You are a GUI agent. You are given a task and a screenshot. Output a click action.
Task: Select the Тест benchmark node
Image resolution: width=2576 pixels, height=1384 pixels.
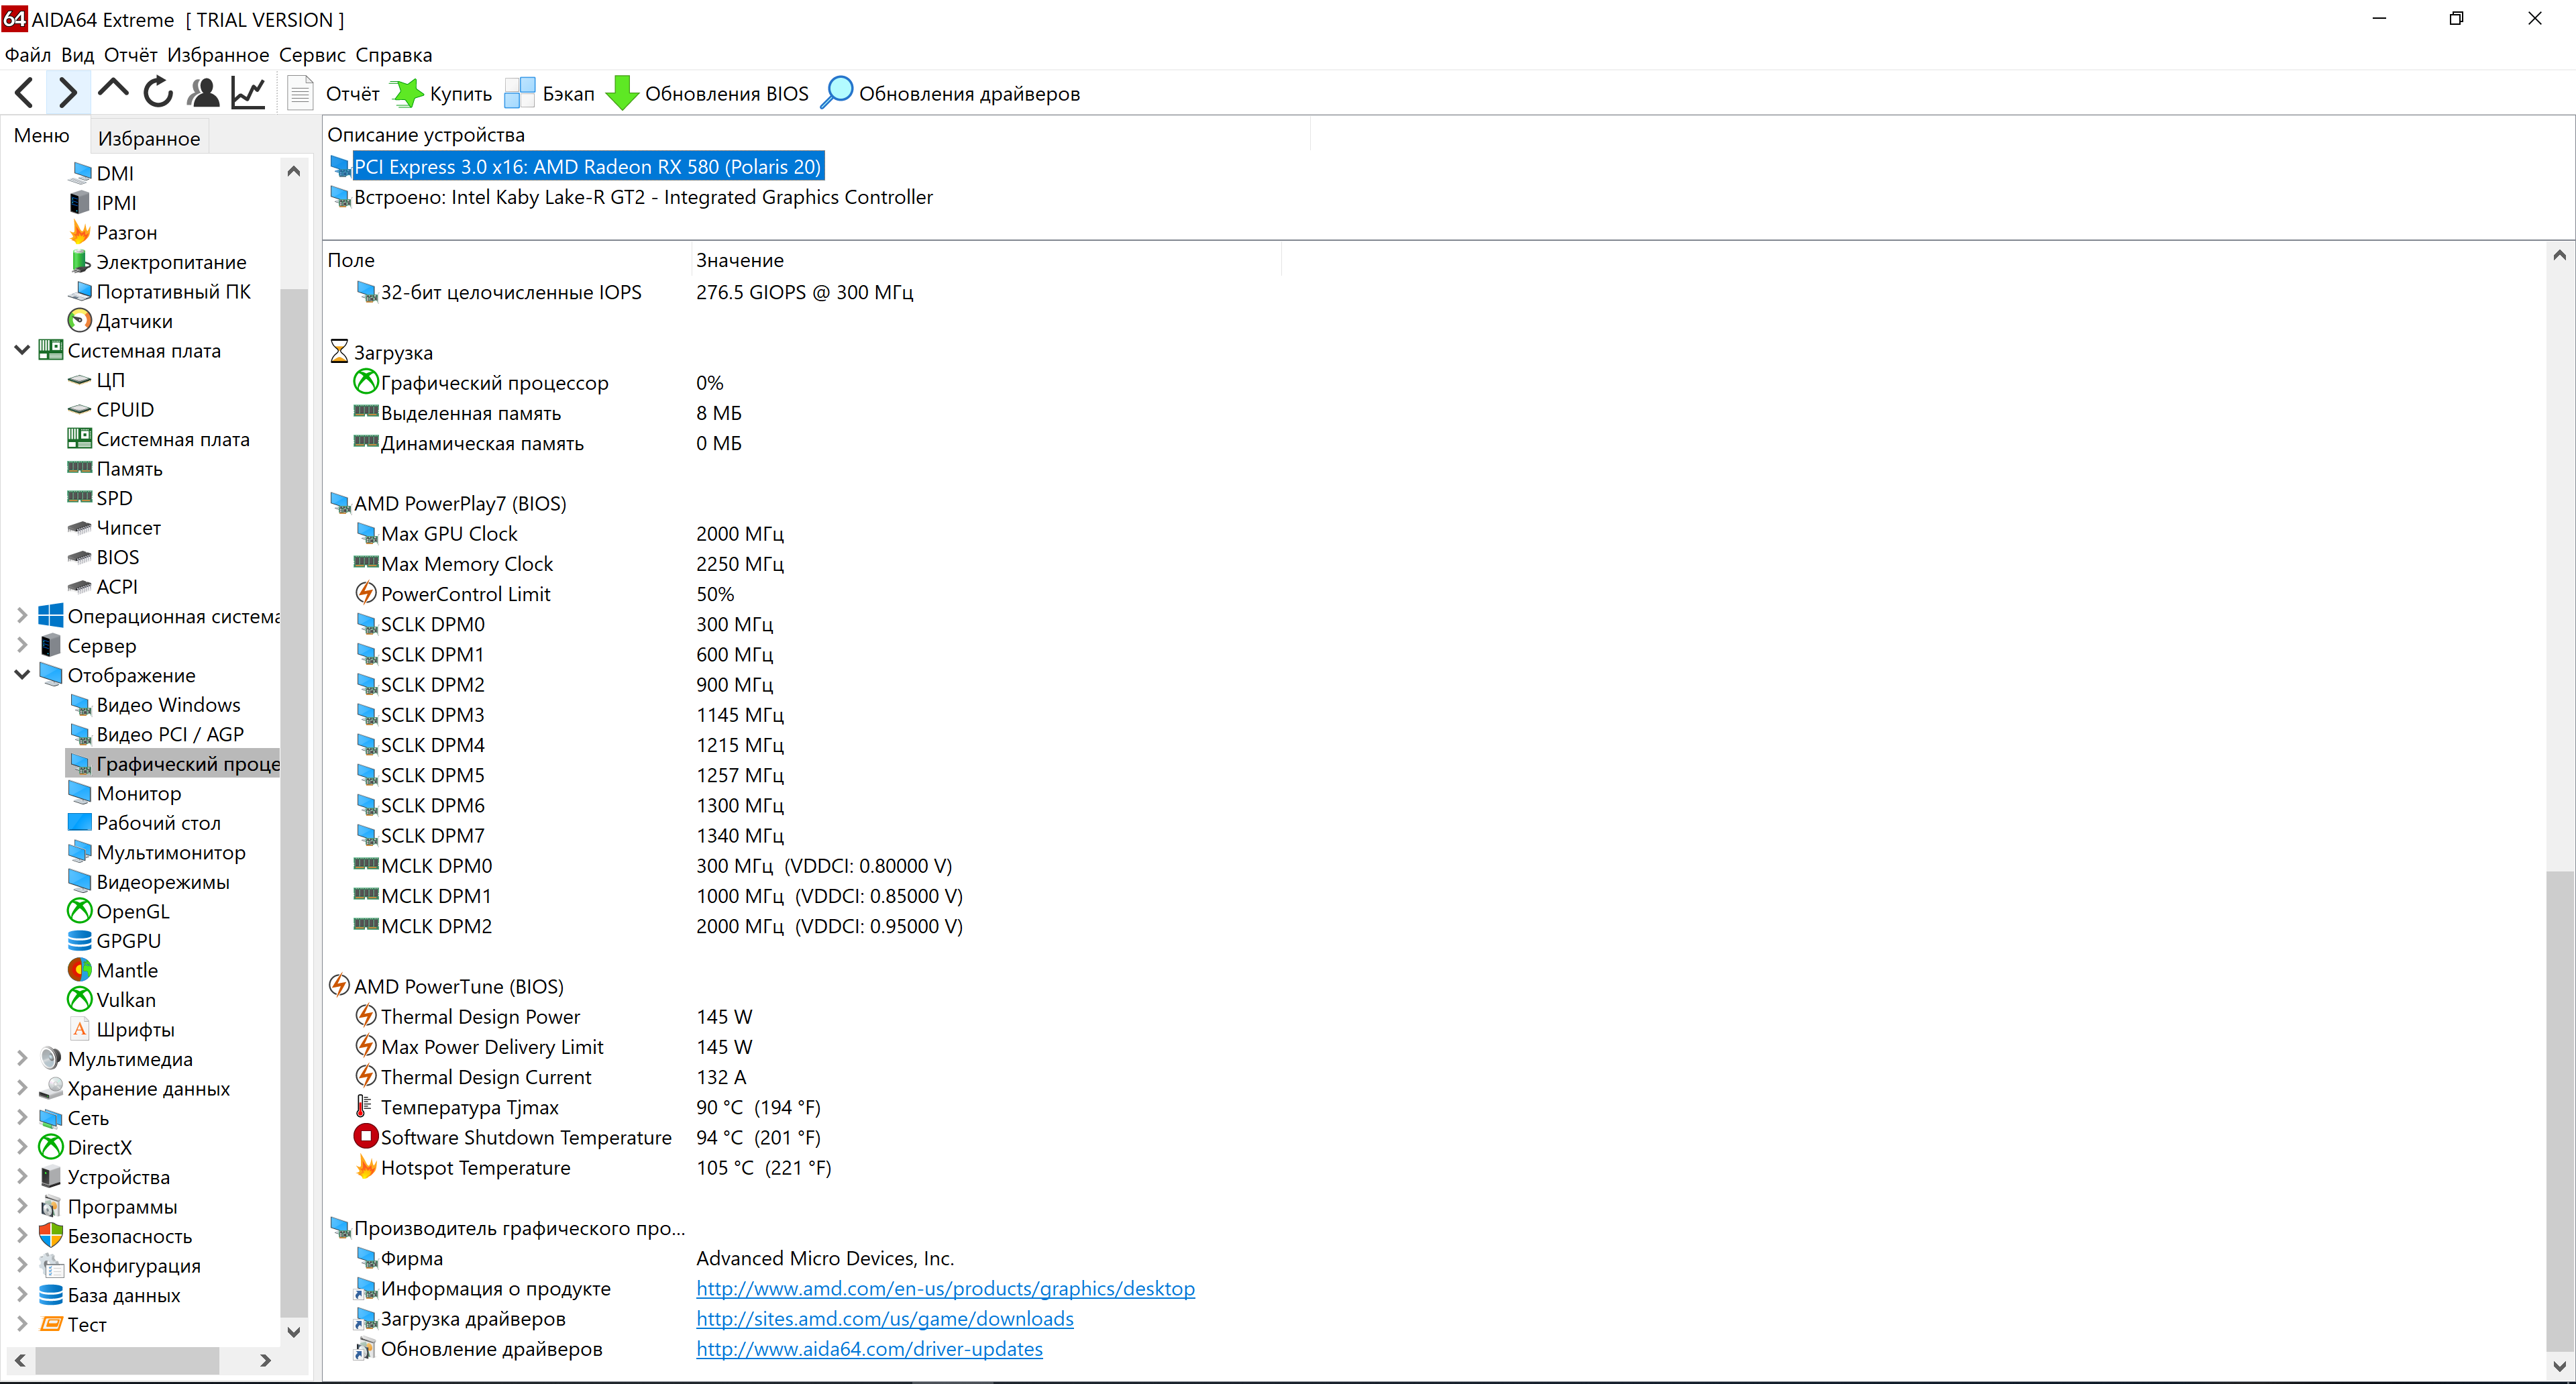pyautogui.click(x=73, y=1324)
